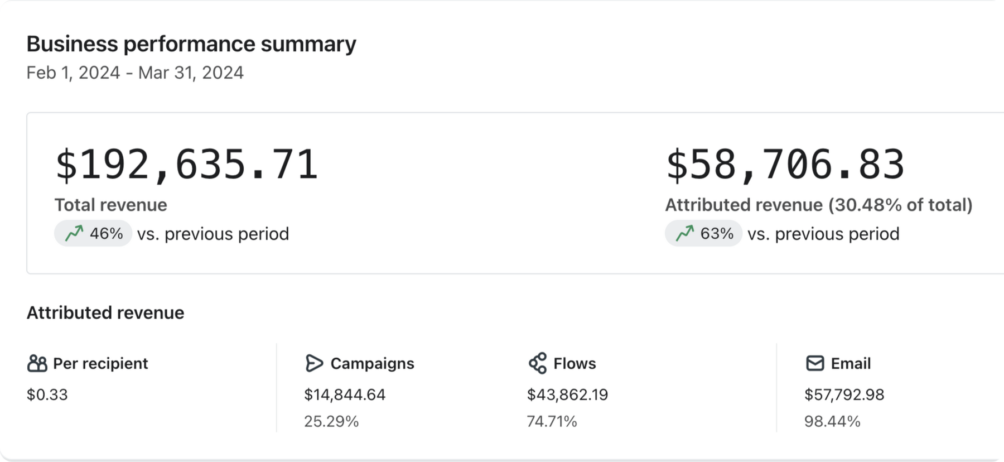The image size is (1004, 462).
Task: Select the Per recipient label
Action: (x=100, y=364)
